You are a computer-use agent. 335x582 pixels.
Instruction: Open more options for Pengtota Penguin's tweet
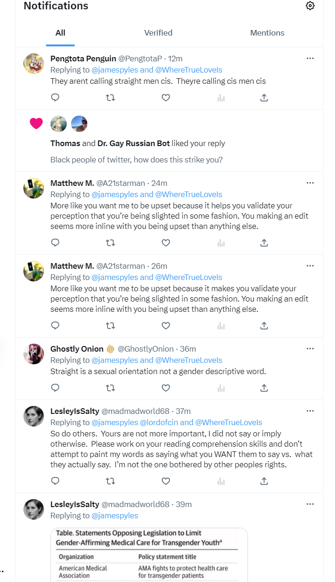pyautogui.click(x=310, y=59)
